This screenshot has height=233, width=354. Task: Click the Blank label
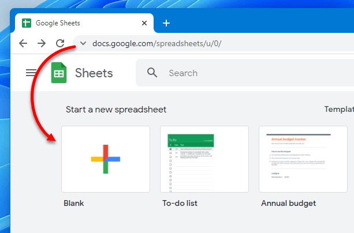tap(73, 203)
